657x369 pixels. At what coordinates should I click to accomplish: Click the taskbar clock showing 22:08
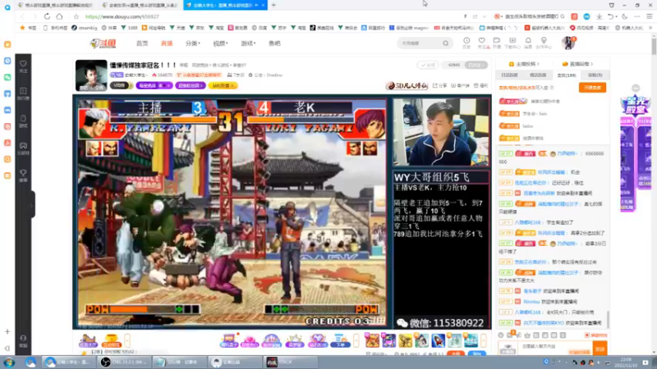pyautogui.click(x=626, y=362)
